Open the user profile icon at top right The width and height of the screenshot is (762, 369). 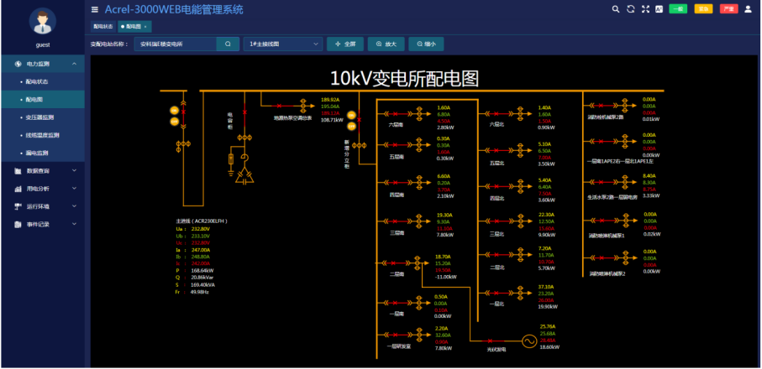(x=748, y=9)
